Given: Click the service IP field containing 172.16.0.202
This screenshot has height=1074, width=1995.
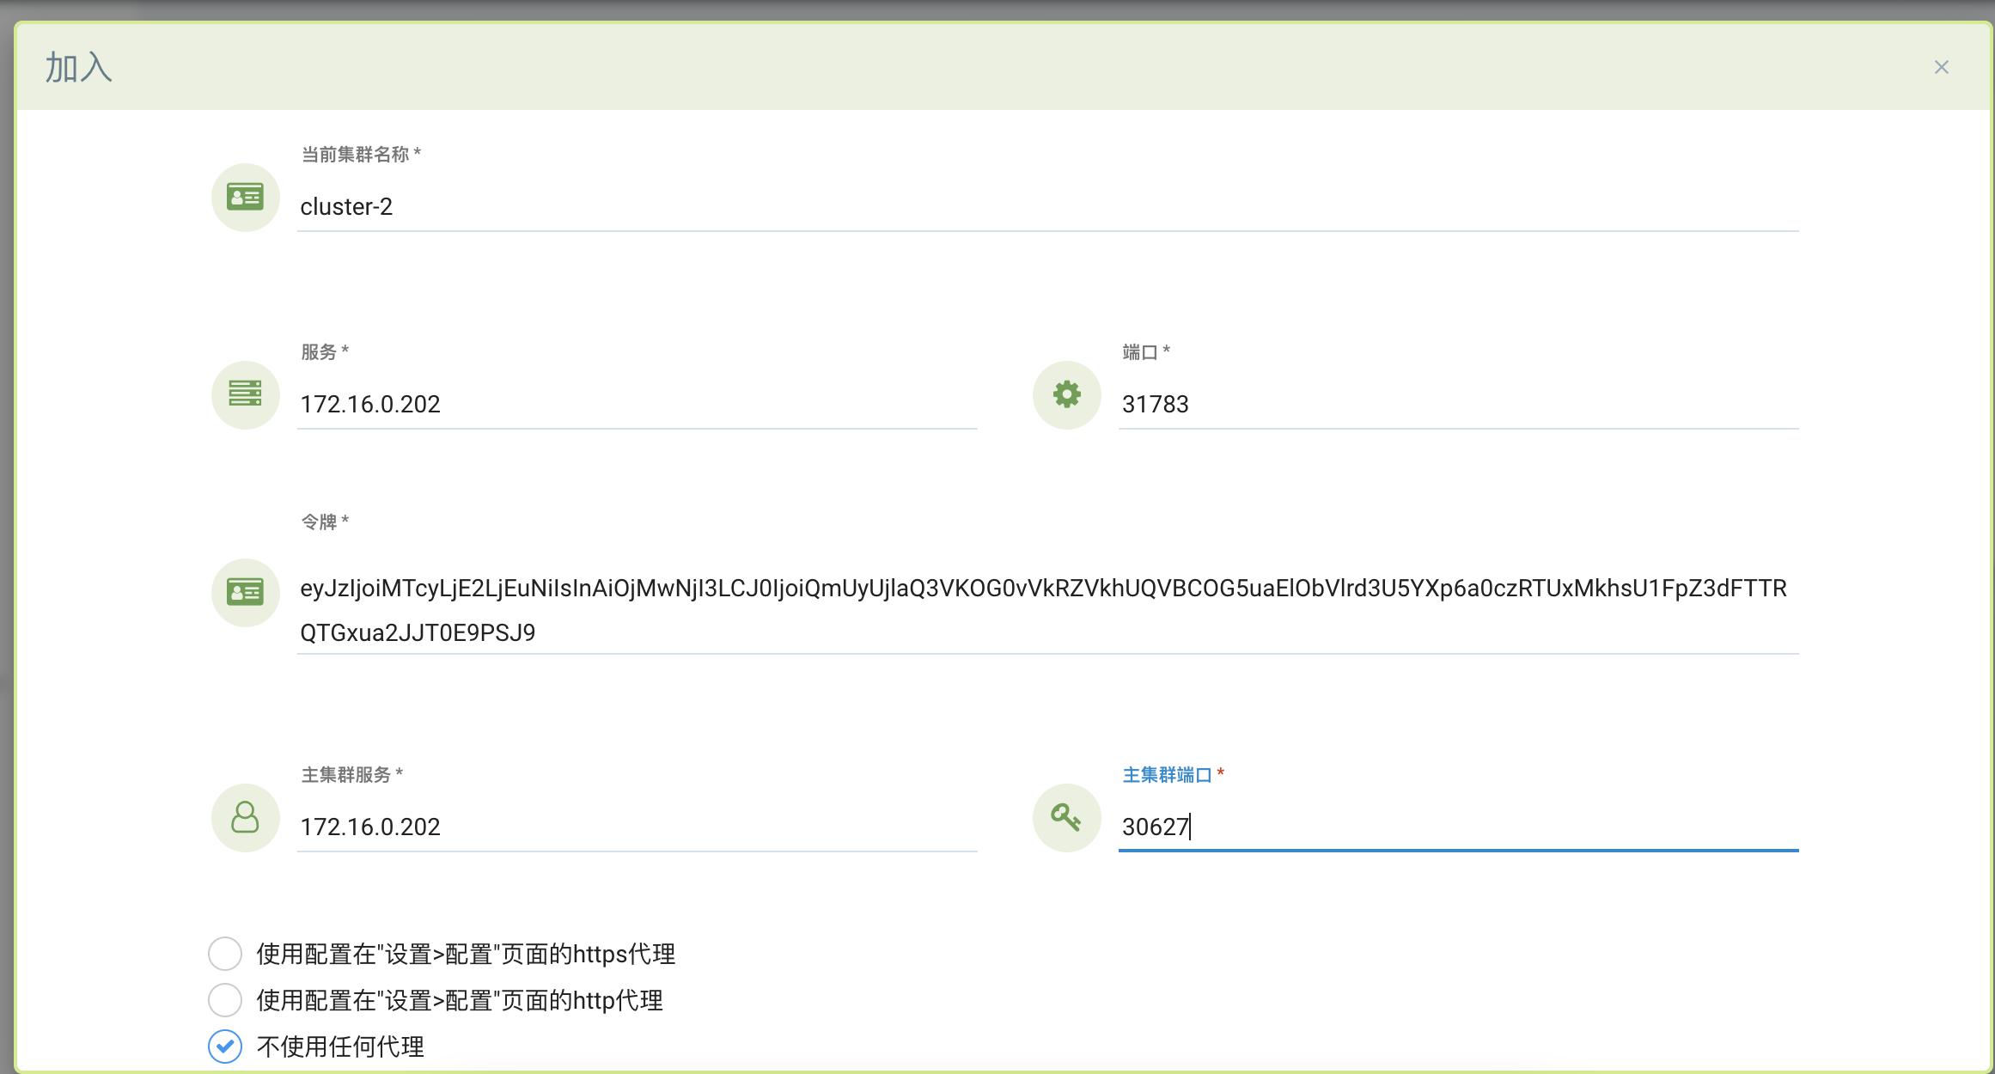Looking at the screenshot, I should coord(636,404).
